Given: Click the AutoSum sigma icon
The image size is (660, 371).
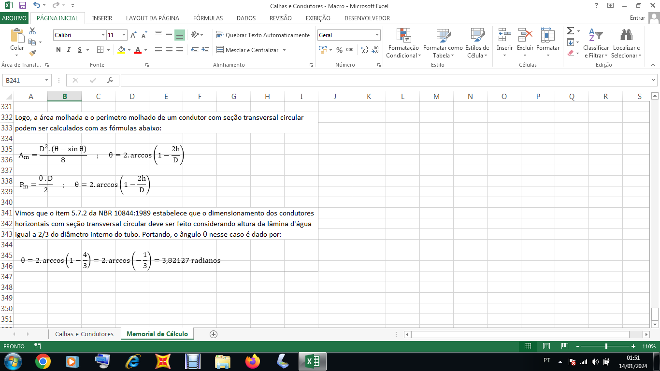Looking at the screenshot, I should [x=570, y=31].
